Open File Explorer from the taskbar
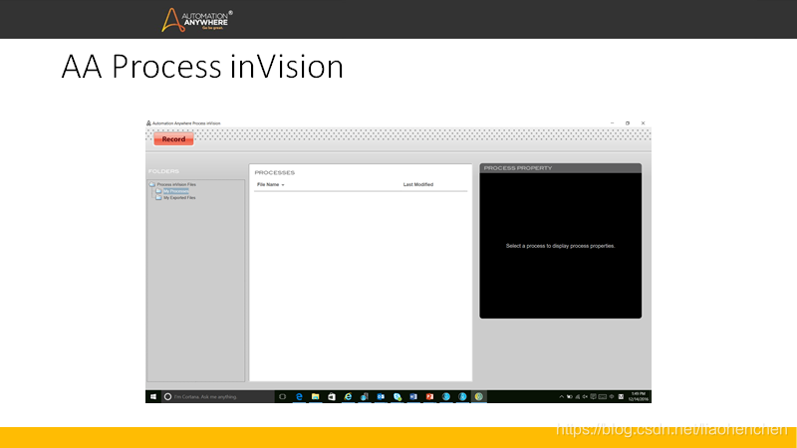This screenshot has width=797, height=448. 315,396
